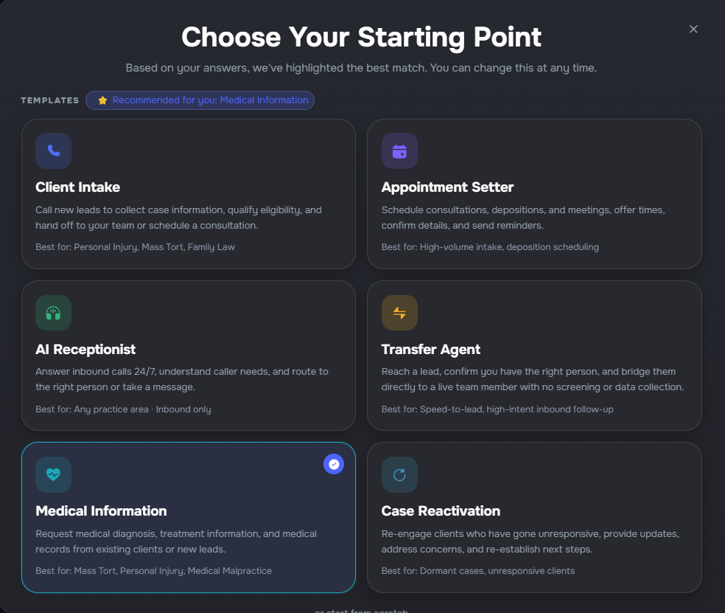Screen dimensions: 725x613
Task: Click the transfer arrows icon on Transfer Agent
Action: 399,313
